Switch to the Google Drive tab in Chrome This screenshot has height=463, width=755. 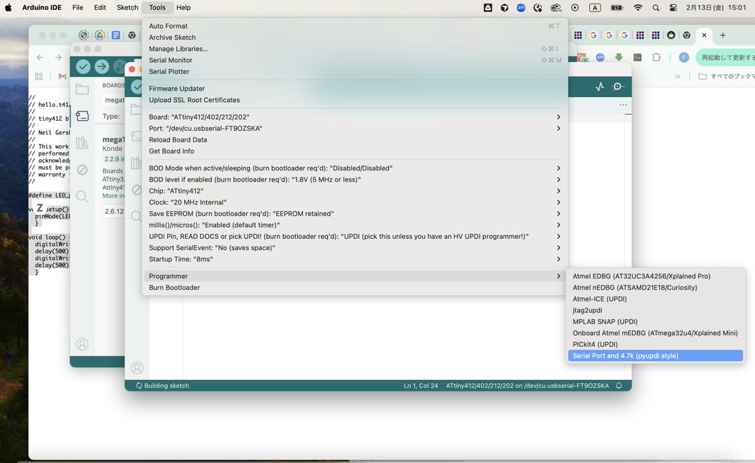click(x=100, y=35)
